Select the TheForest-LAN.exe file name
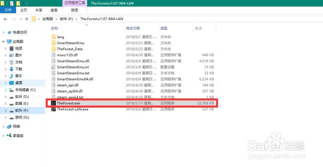Screen dimensions: 323x167 pos(72,109)
